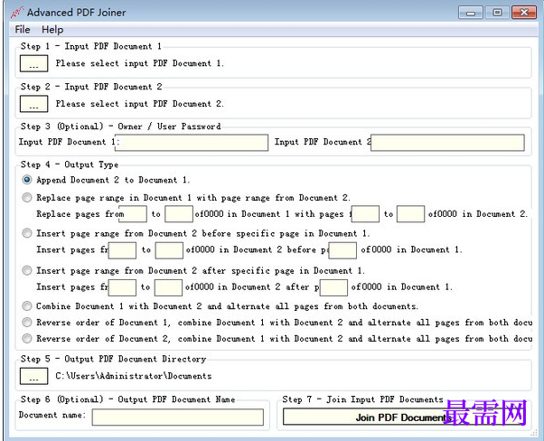Open the Help menu
544x441 pixels.
click(x=52, y=30)
